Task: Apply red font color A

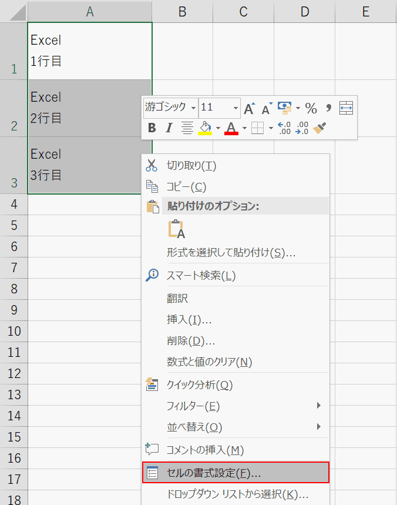Action: 231,128
